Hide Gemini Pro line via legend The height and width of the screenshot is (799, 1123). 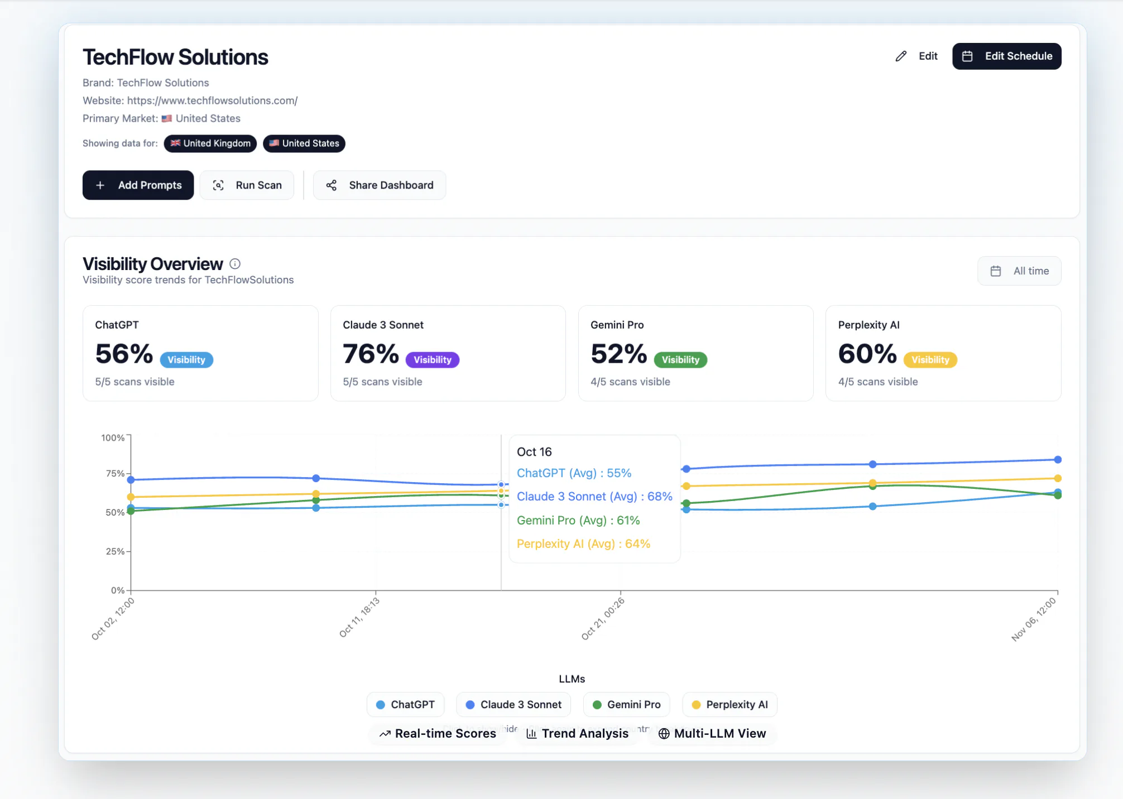[x=626, y=705]
